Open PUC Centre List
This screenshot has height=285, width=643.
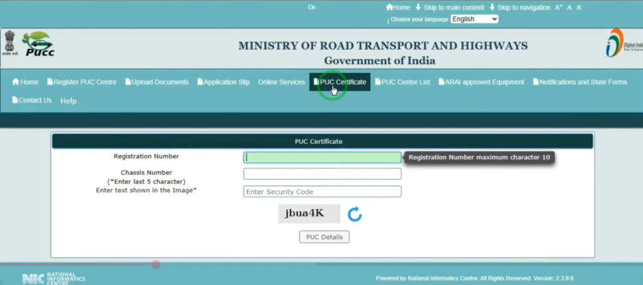(x=403, y=82)
